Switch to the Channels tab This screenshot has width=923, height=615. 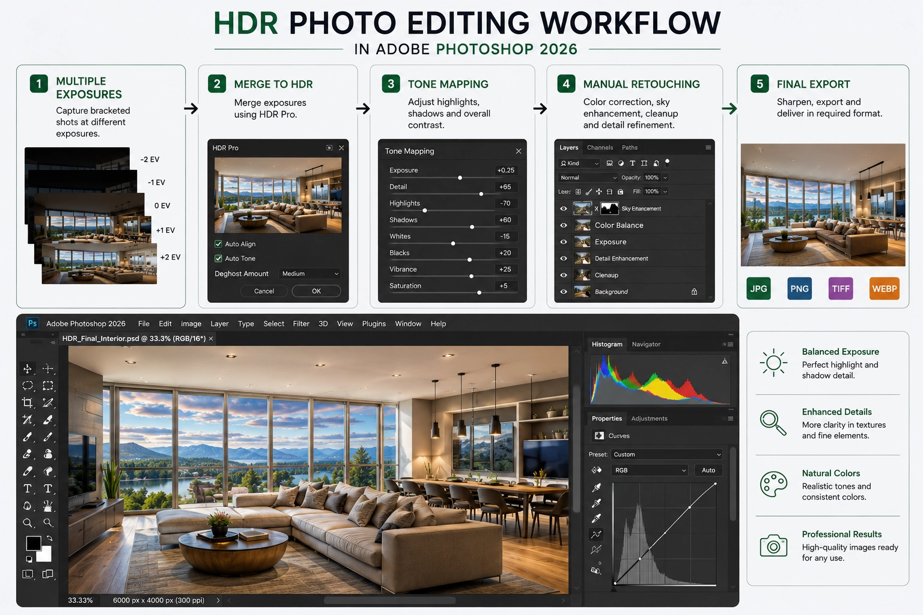coord(600,148)
